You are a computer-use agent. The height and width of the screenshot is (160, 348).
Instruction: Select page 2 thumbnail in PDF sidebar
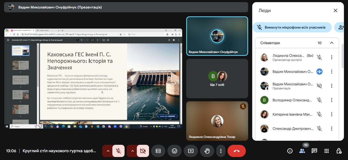click(21, 65)
